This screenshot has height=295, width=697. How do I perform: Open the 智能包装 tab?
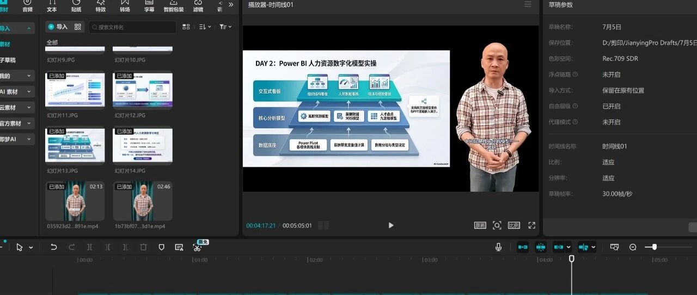[174, 6]
